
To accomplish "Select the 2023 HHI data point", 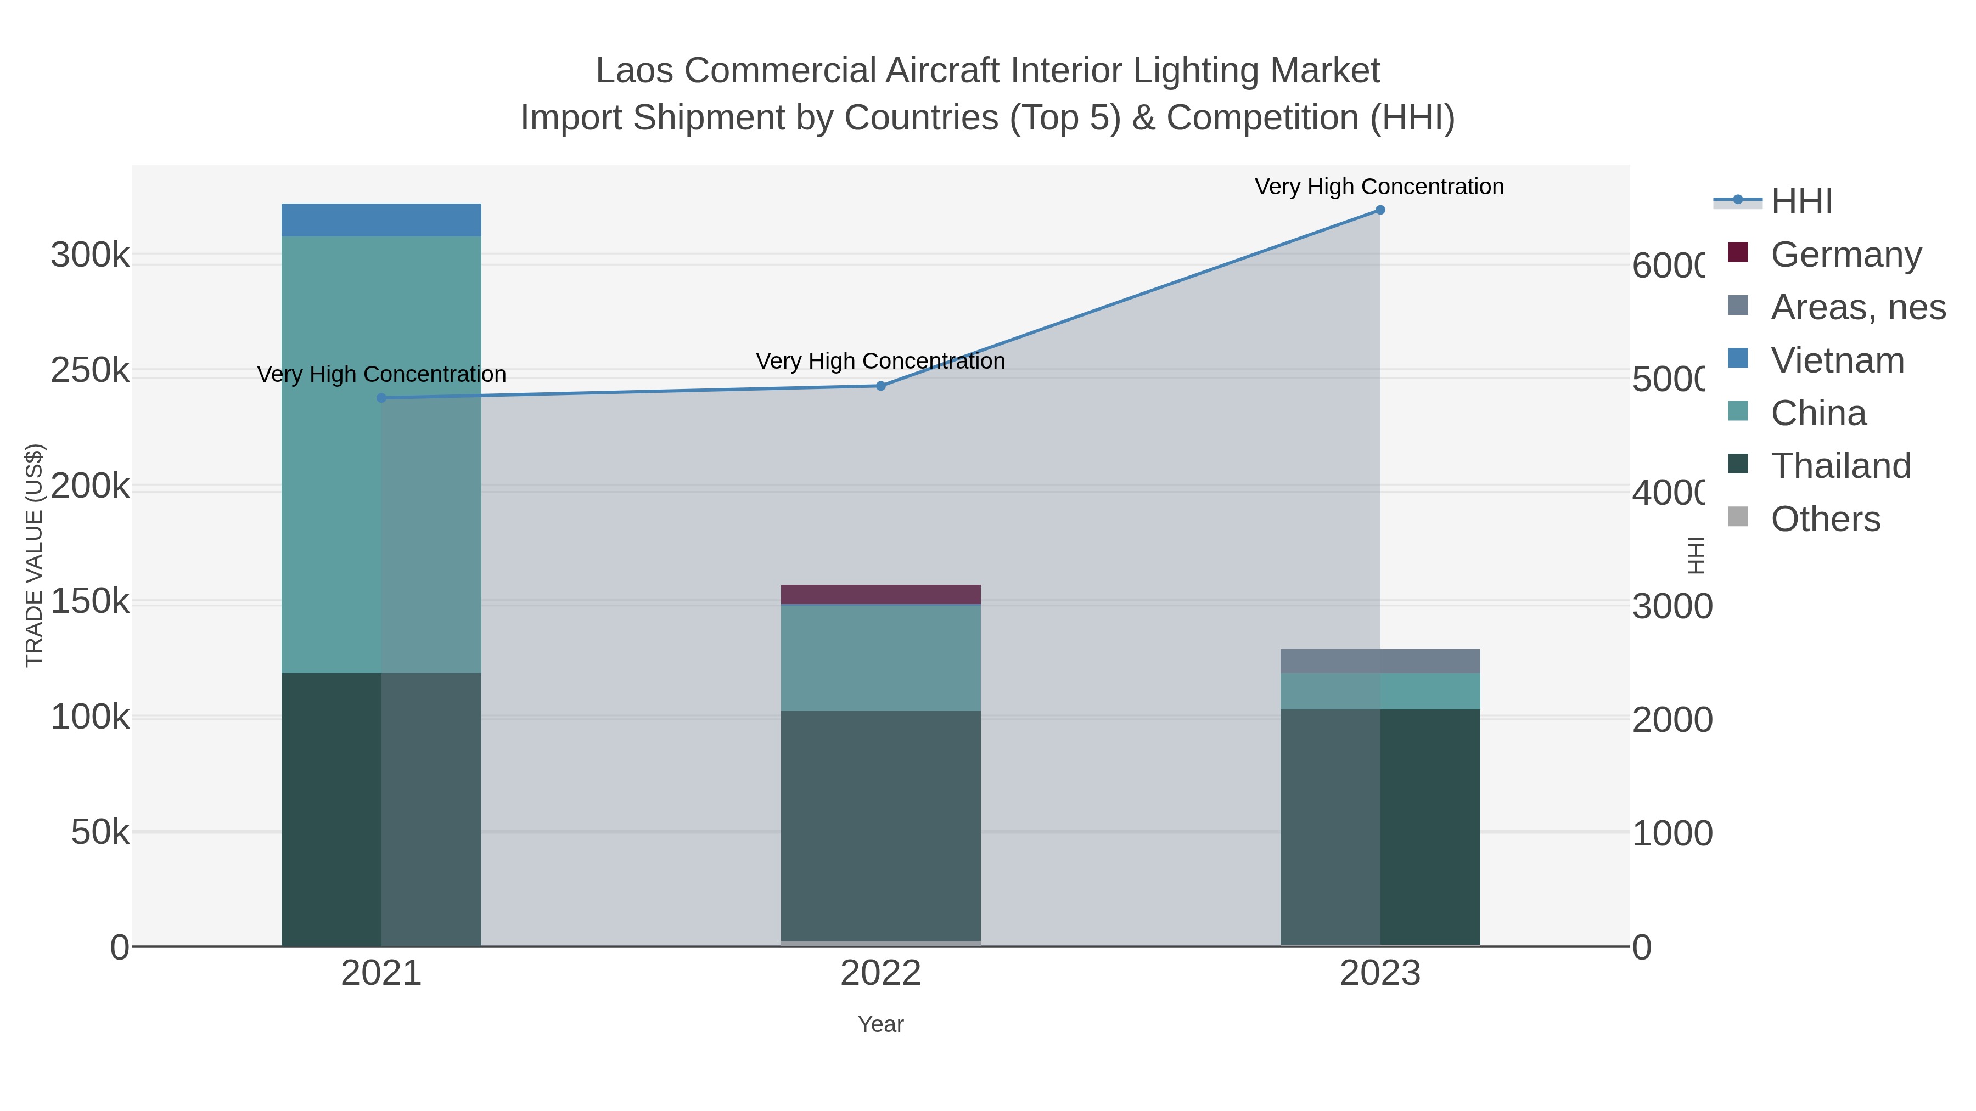I will coord(1380,210).
